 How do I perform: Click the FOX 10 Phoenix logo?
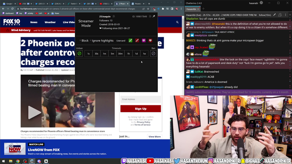click(11, 22)
